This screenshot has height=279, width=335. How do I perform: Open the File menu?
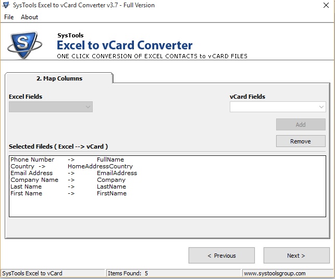pos(9,17)
